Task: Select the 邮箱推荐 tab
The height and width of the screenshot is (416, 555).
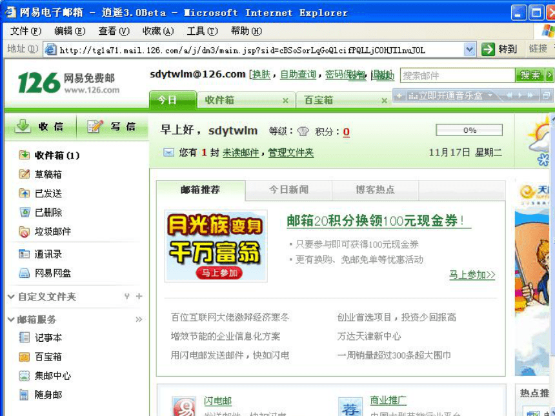Action: coord(200,190)
